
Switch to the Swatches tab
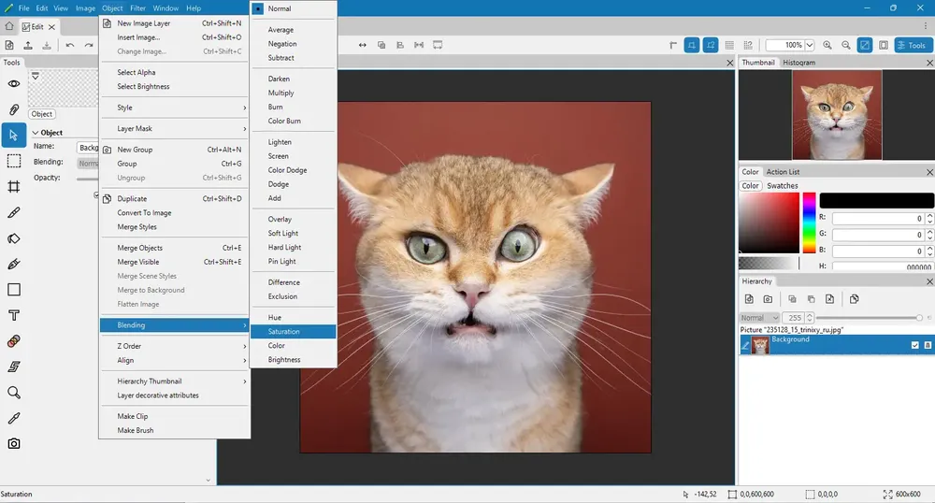[783, 186]
